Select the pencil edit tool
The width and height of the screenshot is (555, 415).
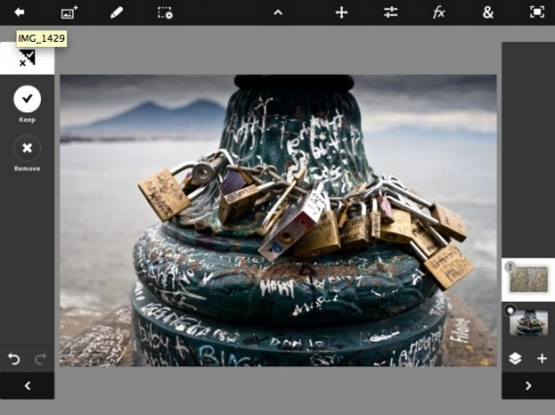(116, 13)
